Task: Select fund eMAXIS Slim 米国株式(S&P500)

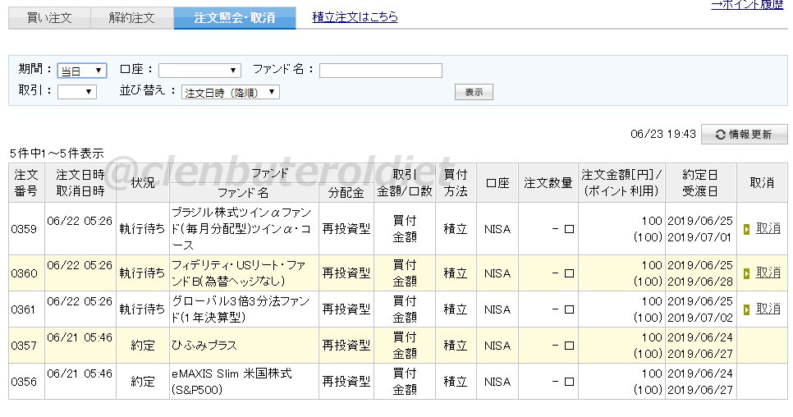Action: (x=231, y=382)
